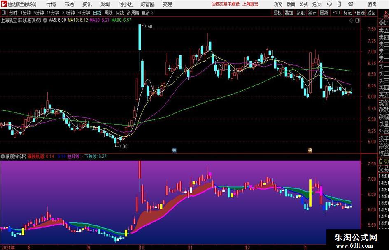Click the 叠加 toolbar button
Image resolution: width=389 pixels, height=250 pixels.
coord(289,13)
